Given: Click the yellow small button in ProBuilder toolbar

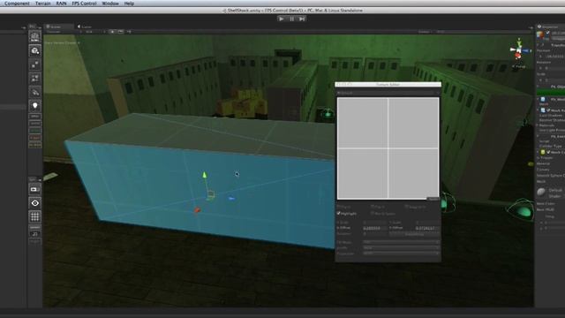Looking at the screenshot, I should coord(35,145).
